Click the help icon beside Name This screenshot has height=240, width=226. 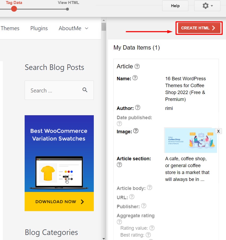tap(135, 78)
